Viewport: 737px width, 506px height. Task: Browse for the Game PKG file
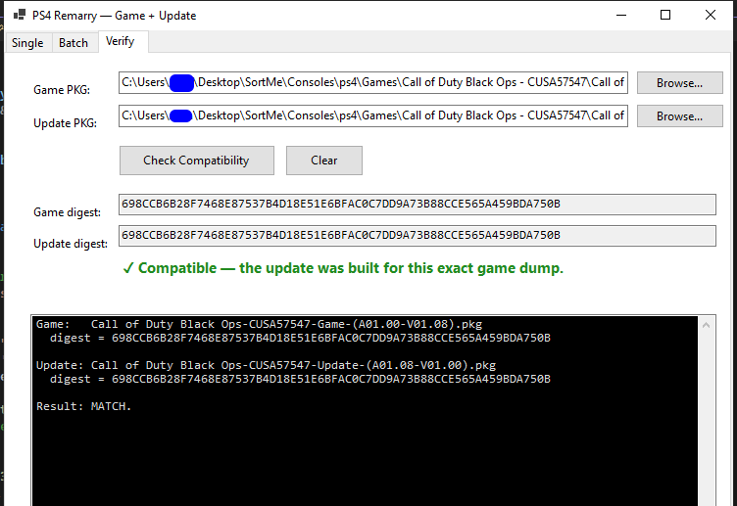point(679,82)
